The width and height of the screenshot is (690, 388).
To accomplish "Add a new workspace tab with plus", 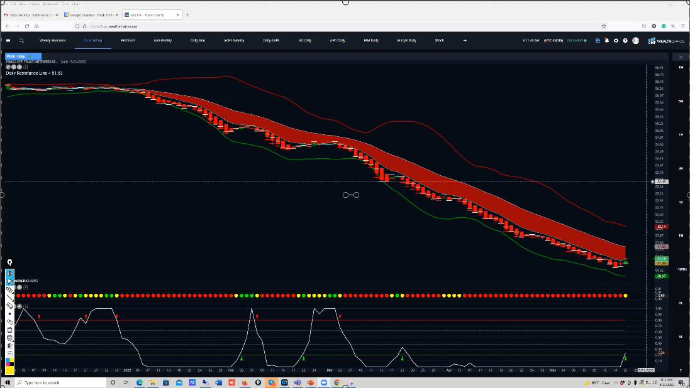I will [465, 40].
